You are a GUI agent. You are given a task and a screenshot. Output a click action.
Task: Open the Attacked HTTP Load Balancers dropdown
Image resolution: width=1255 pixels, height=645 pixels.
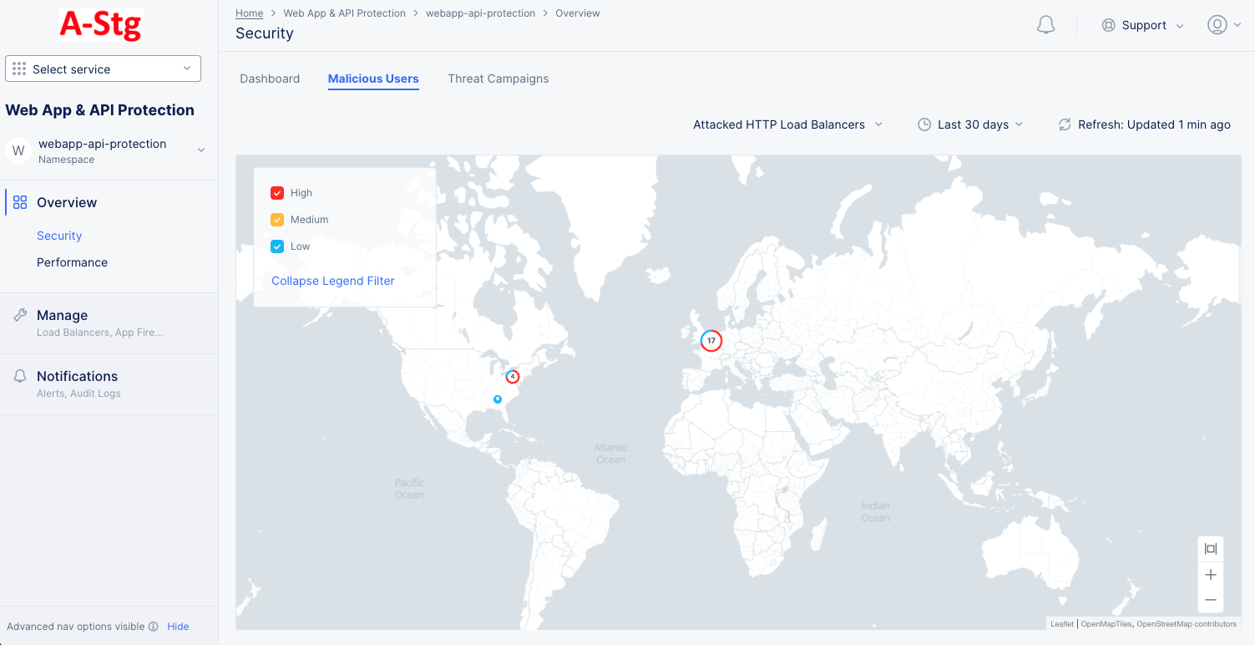click(787, 124)
